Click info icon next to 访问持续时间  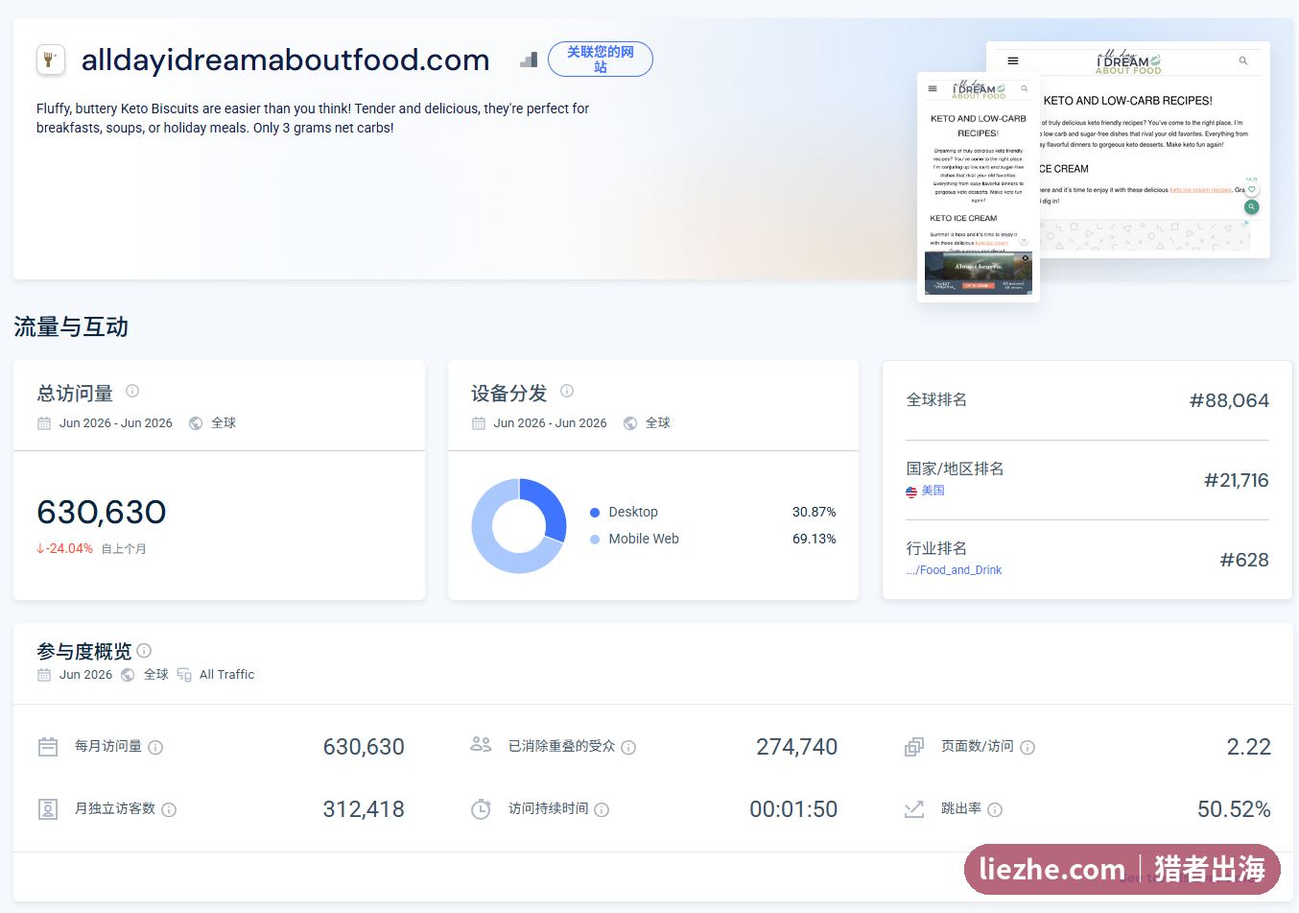coord(602,809)
